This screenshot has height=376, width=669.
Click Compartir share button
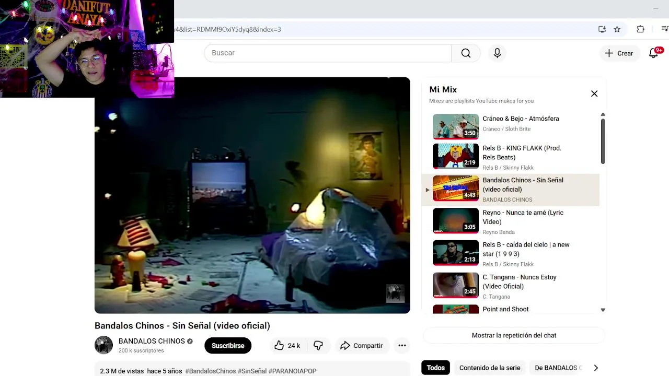[x=361, y=346]
